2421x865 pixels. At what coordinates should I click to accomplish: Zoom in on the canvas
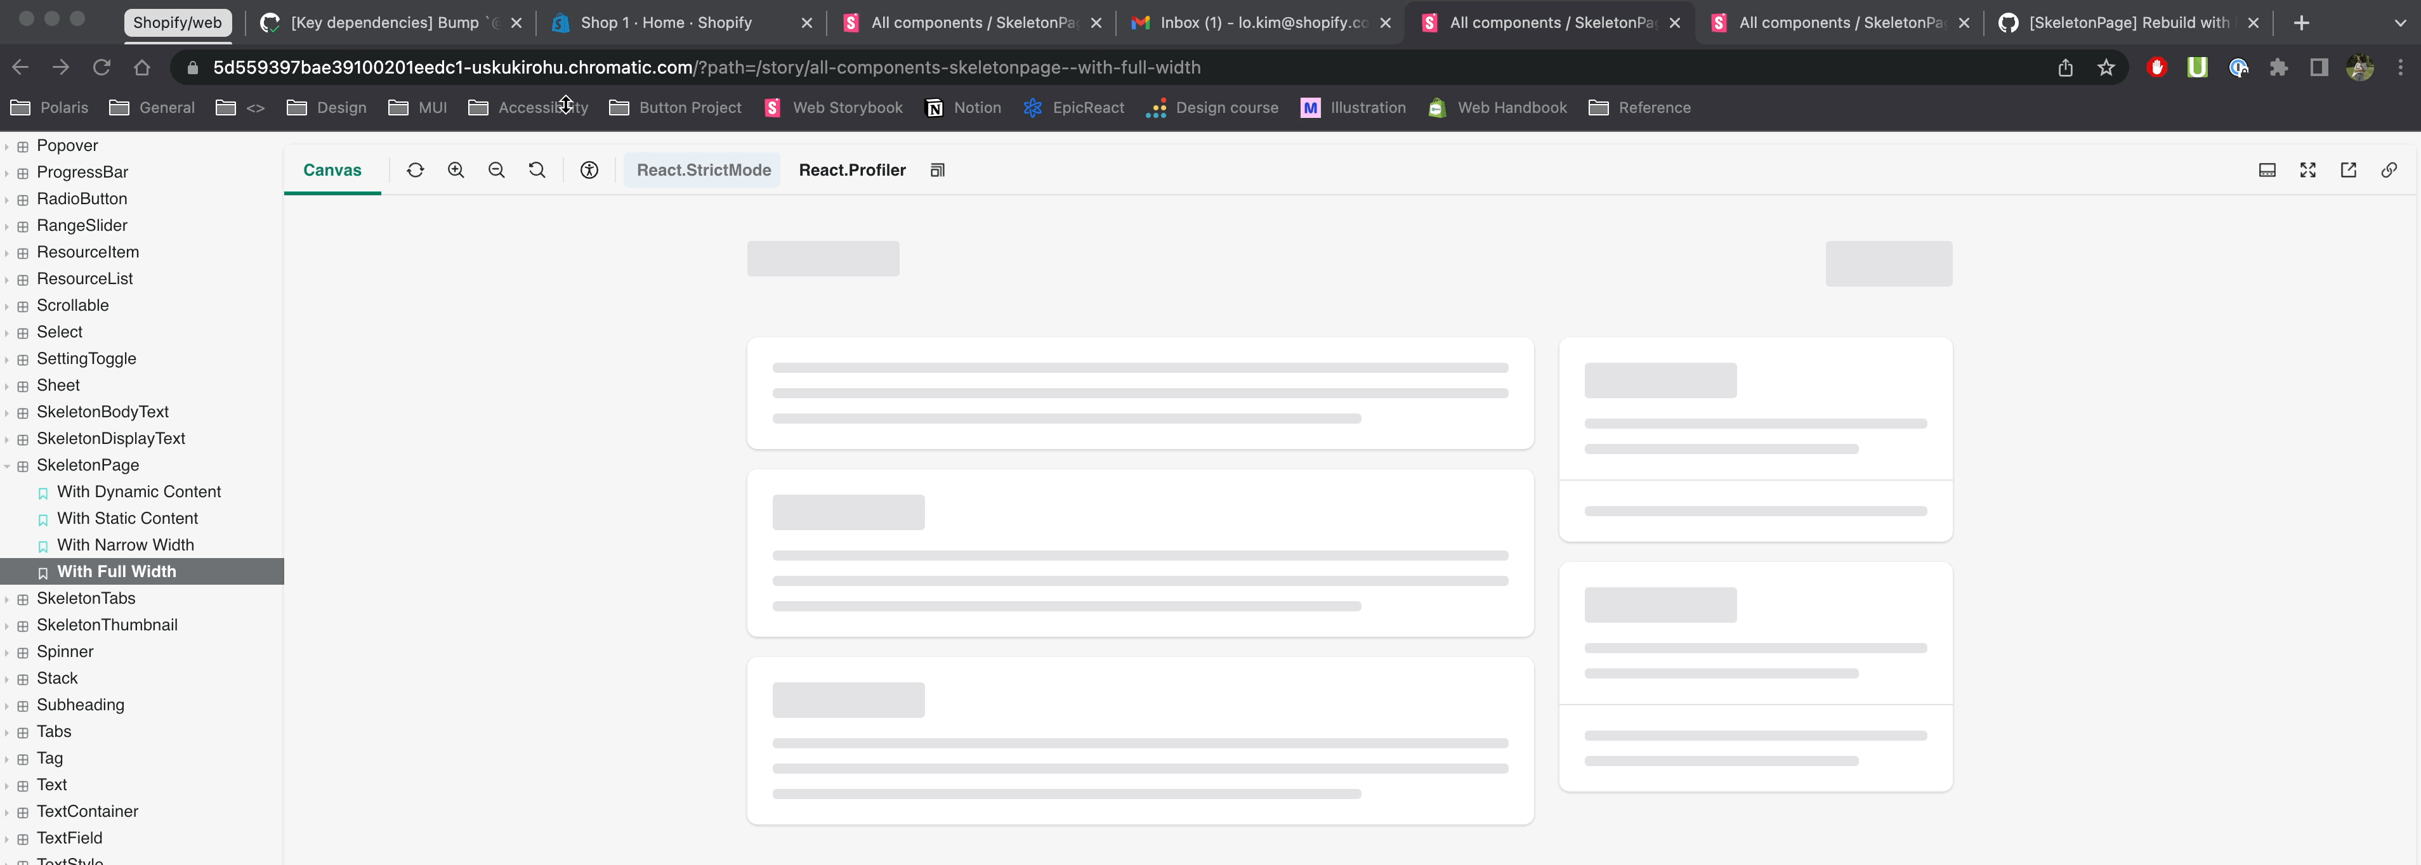(x=456, y=170)
